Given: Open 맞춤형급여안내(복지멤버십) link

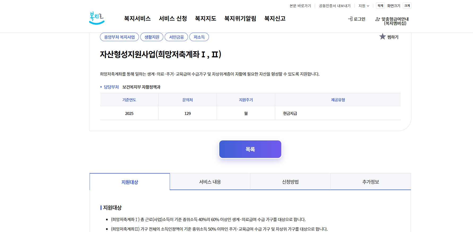Looking at the screenshot, I should [392, 21].
